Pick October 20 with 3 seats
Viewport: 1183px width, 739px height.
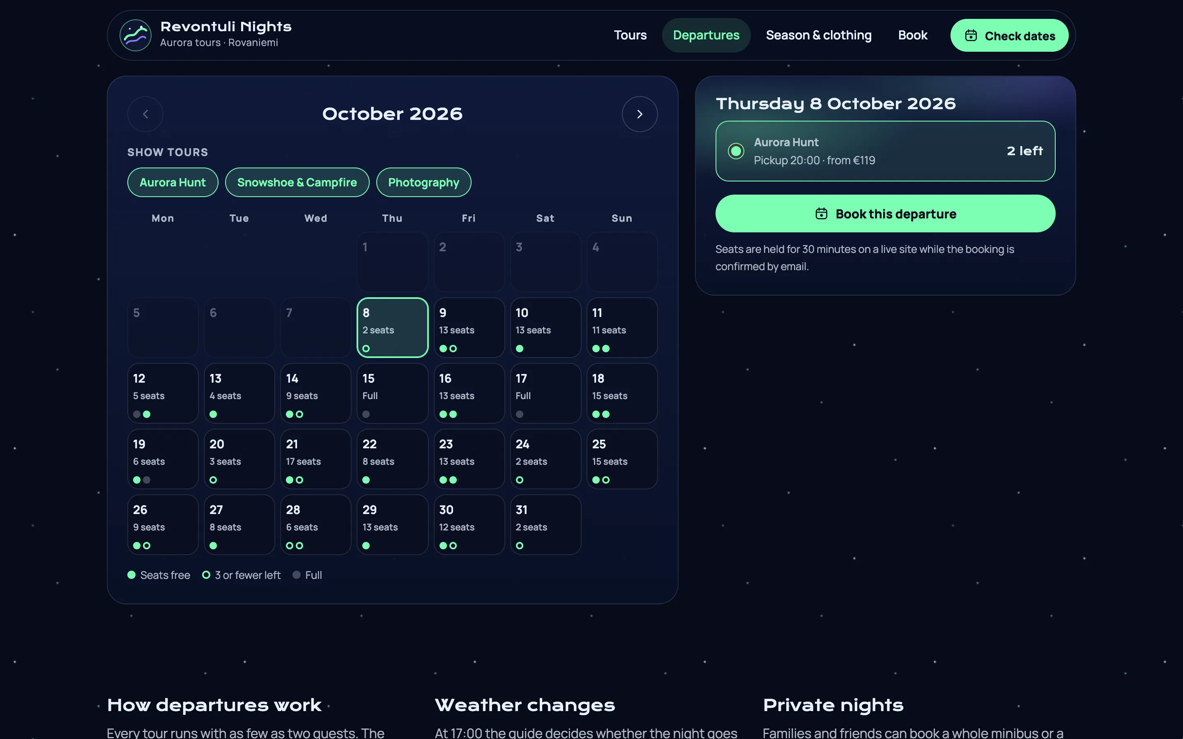(x=239, y=459)
